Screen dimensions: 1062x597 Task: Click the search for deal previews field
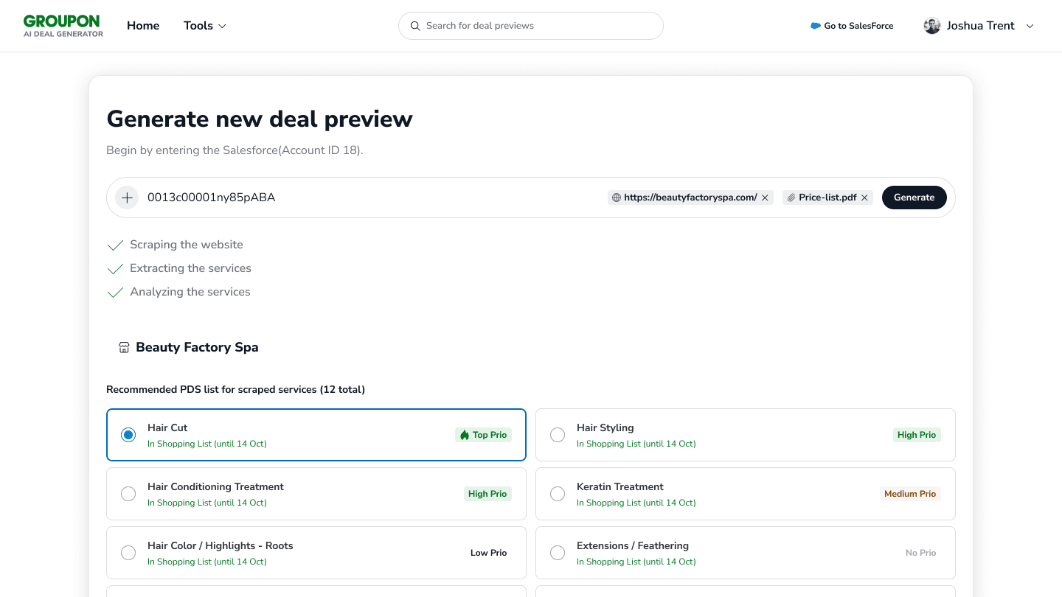click(531, 26)
